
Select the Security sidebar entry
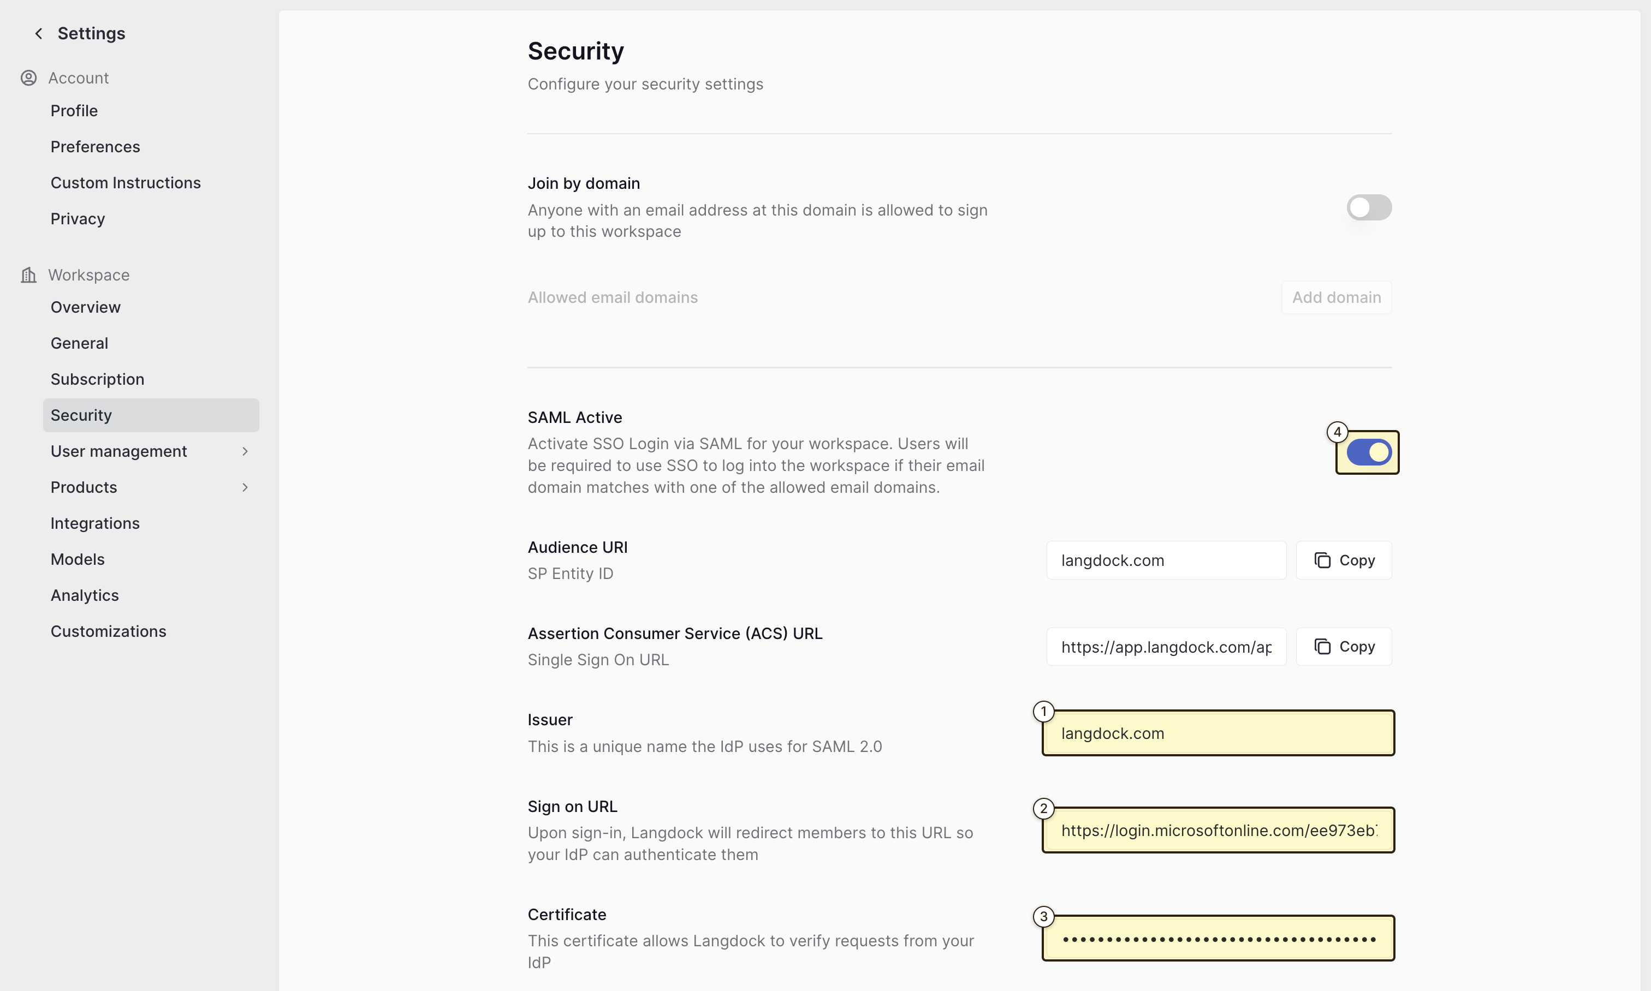coord(81,415)
